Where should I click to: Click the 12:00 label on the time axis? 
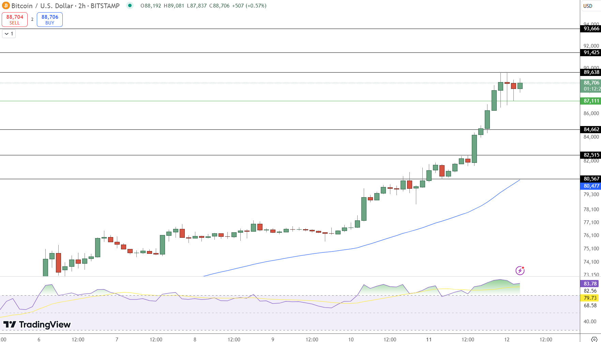click(78, 339)
